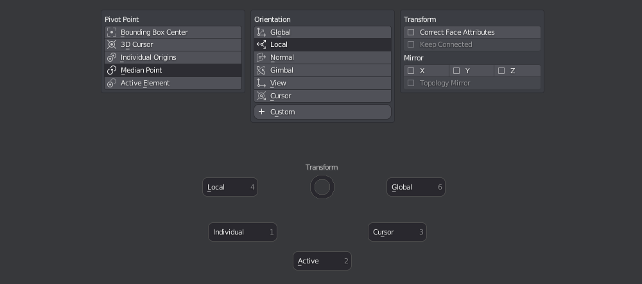Pick Cursor in the pie menu
This screenshot has width=642, height=284.
(397, 233)
